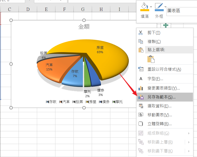Click the bar chart icon beside 變更圖表類型
The height and width of the screenshot is (157, 197).
[x=141, y=88]
